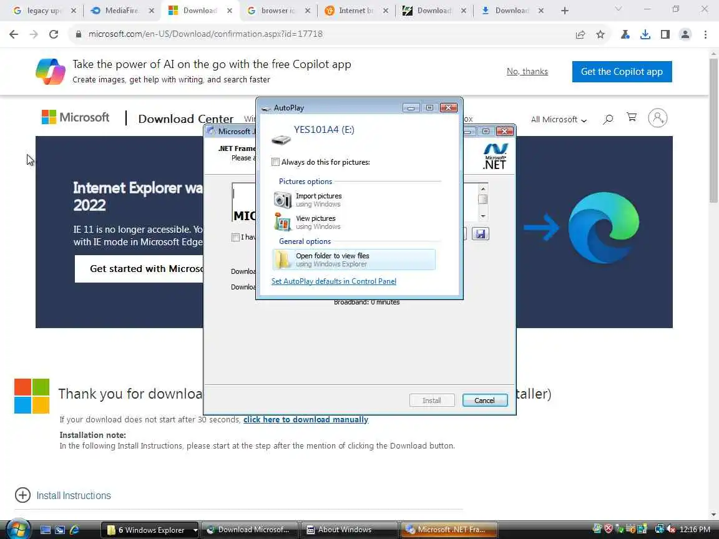The height and width of the screenshot is (539, 719).
Task: Click the save icon in the .NET installer
Action: [480, 234]
